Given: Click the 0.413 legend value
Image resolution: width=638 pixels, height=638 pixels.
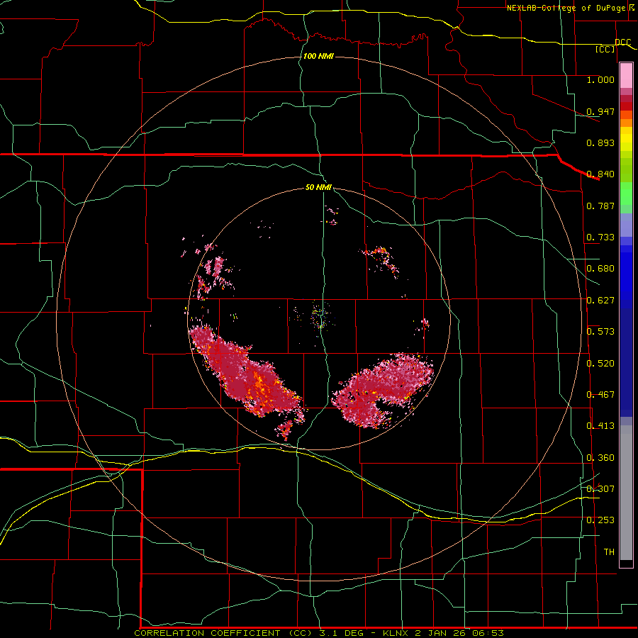Looking at the screenshot, I should click(x=600, y=426).
